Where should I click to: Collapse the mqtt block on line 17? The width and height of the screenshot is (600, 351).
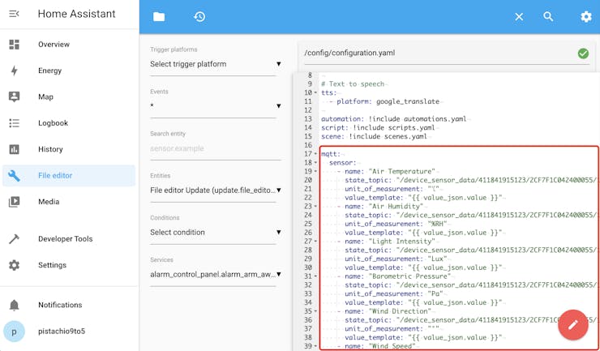click(x=316, y=154)
